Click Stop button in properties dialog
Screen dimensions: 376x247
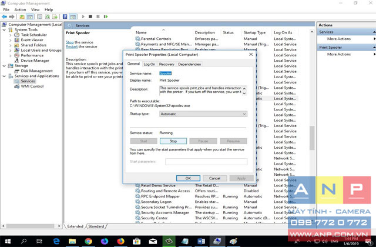pyautogui.click(x=173, y=141)
